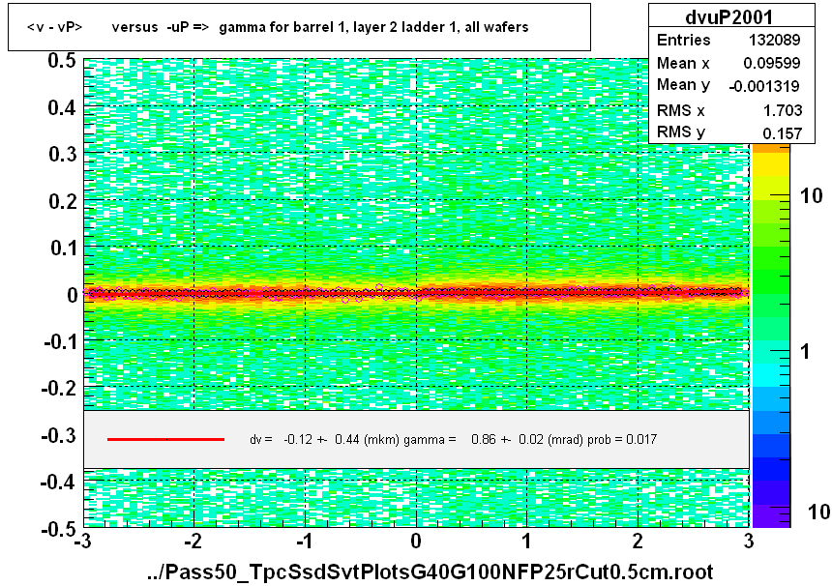832x586 pixels.
Task: Click y-axis label 0.4
Action: (62, 107)
